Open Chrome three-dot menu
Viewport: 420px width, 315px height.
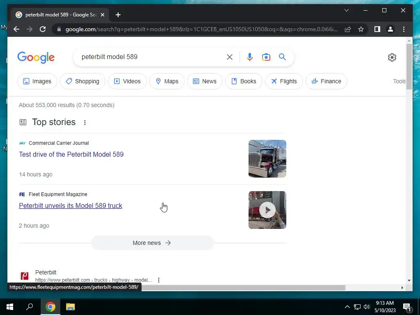(x=404, y=29)
